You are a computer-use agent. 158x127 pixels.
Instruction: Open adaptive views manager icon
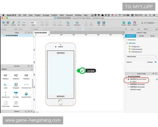pyautogui.click(x=155, y=62)
